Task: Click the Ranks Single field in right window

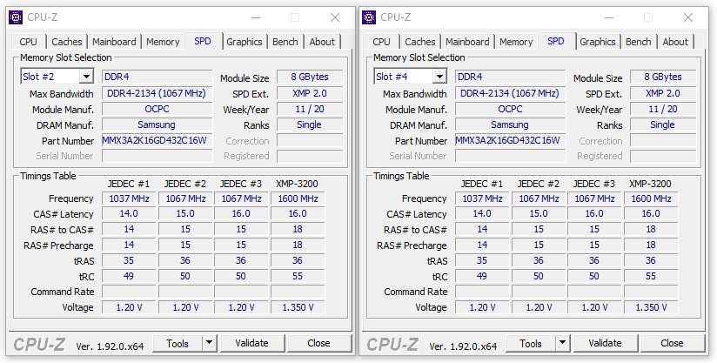Action: 662,124
